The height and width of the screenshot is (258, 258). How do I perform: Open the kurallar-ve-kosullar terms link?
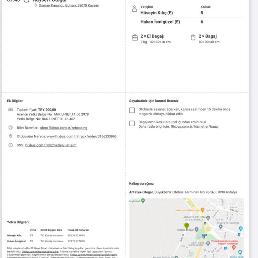coord(40,251)
